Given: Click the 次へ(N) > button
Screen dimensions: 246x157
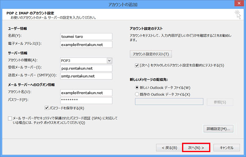Looking at the screenshot, I should 196,148.
